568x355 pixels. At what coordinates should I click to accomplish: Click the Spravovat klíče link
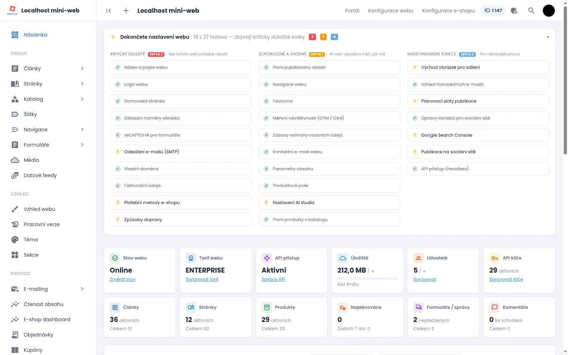tap(506, 279)
